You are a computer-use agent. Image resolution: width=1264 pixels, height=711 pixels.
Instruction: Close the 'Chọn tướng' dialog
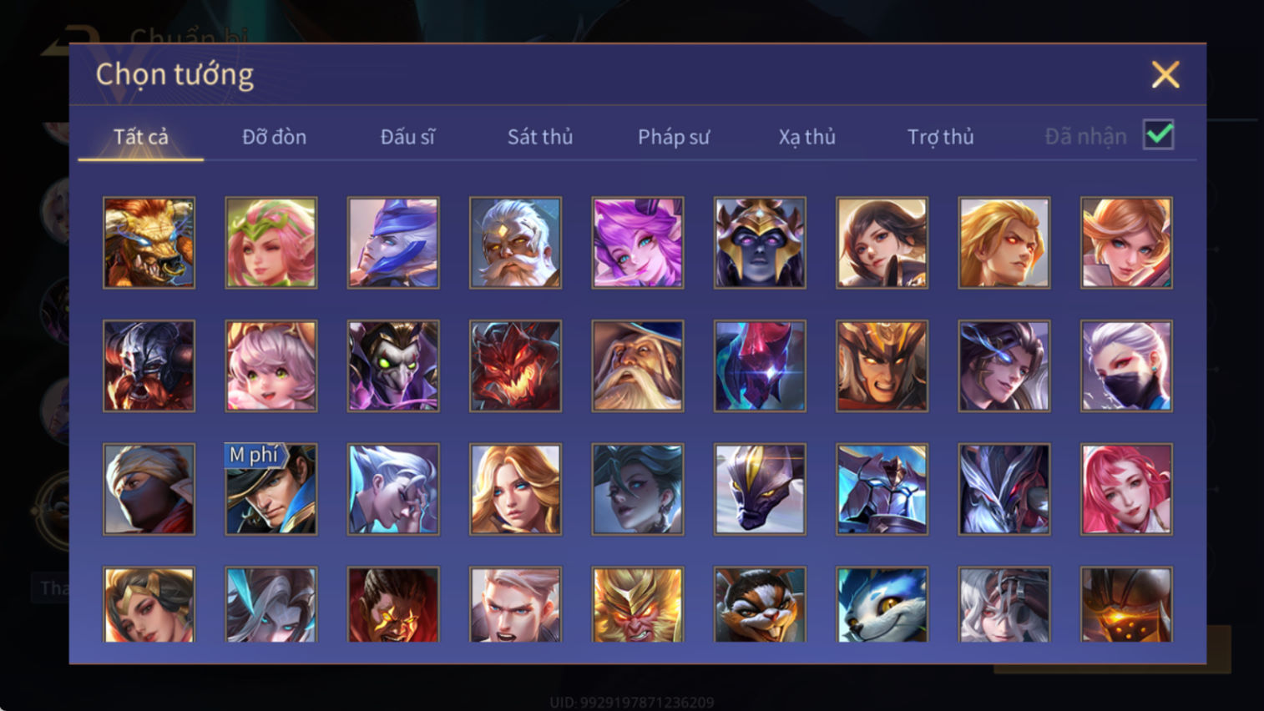pyautogui.click(x=1165, y=74)
